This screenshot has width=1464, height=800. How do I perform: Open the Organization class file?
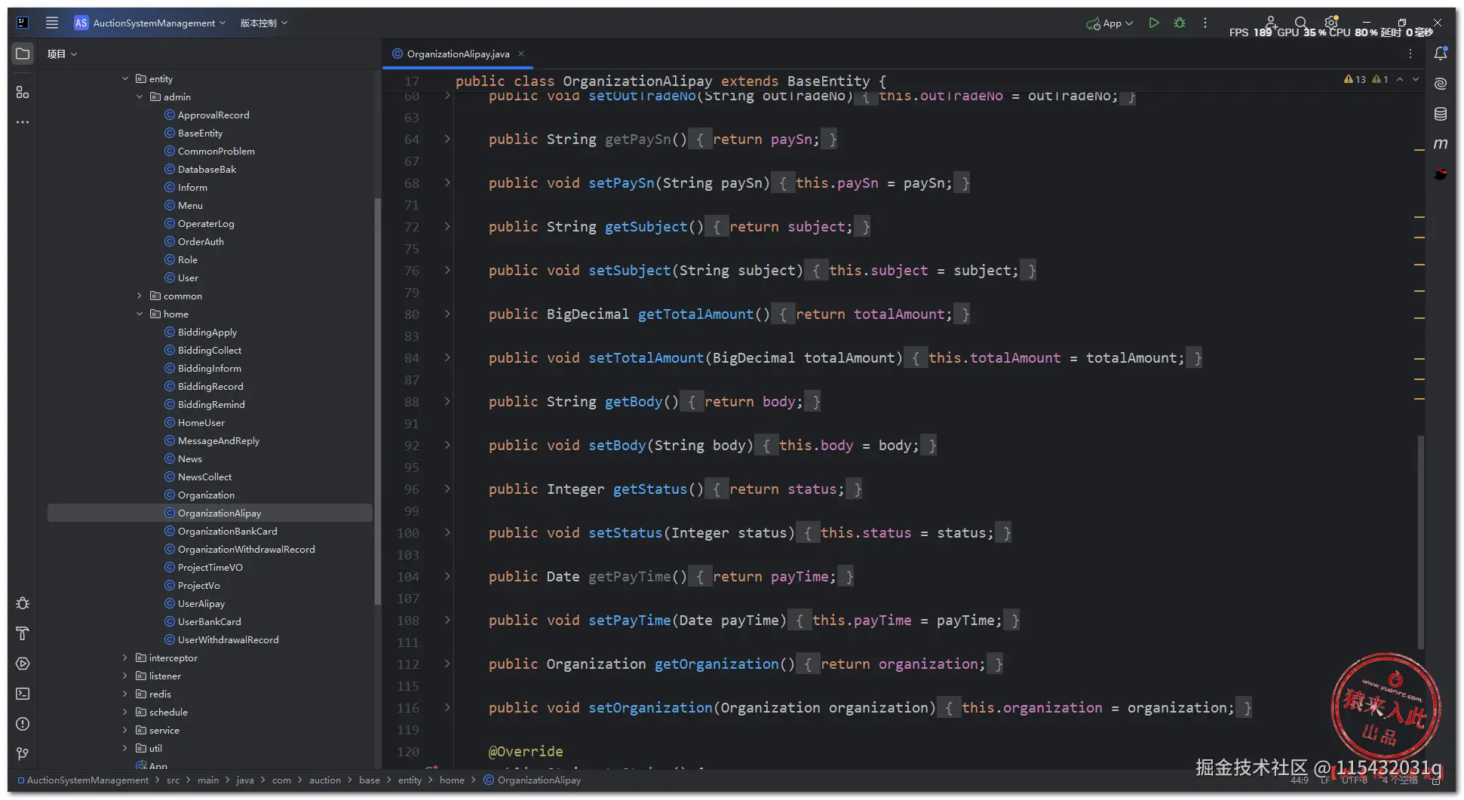[x=206, y=495]
